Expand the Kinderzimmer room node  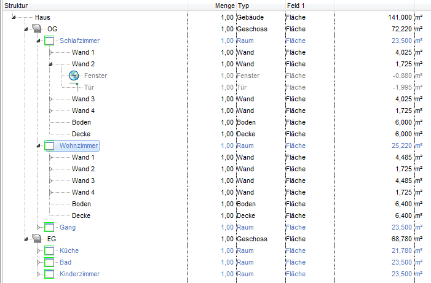(x=39, y=274)
